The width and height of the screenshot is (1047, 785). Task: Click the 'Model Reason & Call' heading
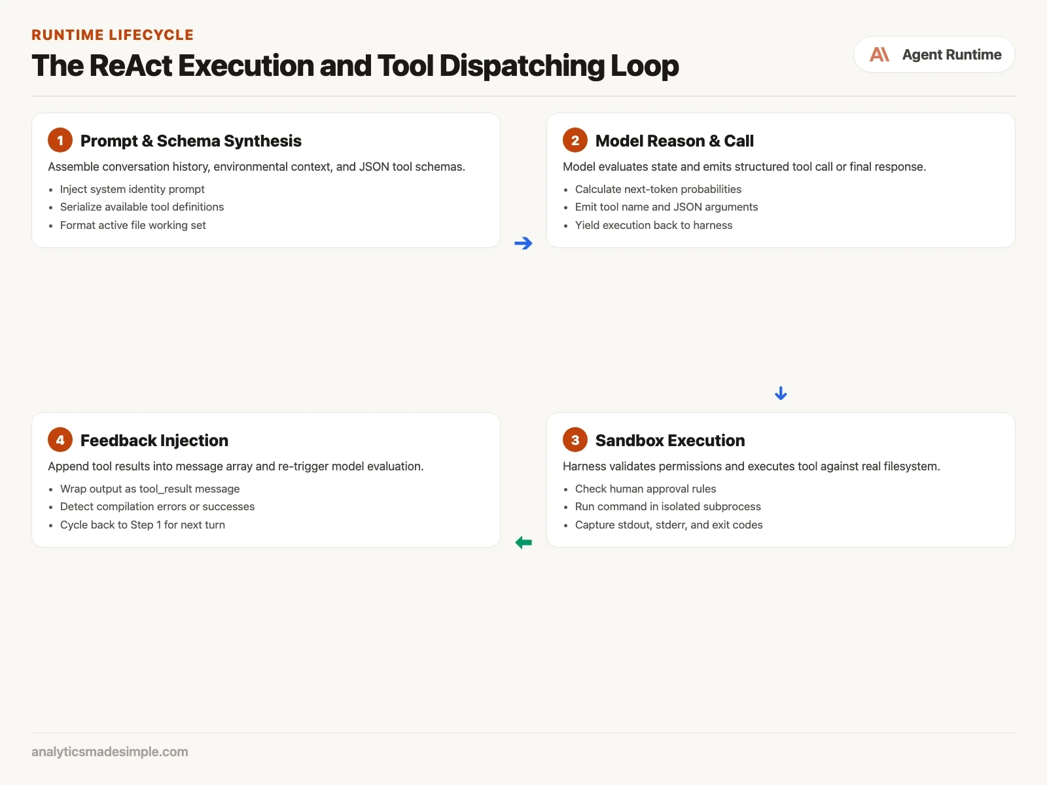point(675,141)
